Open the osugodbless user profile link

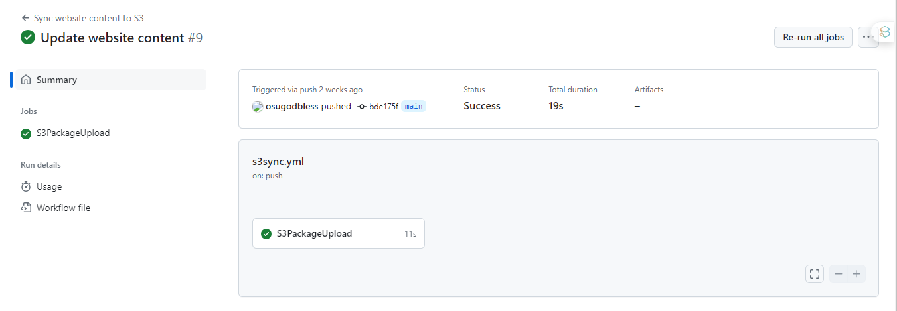click(292, 106)
